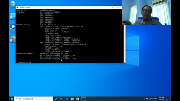
Task: Click the 'DHCP Server: 10.211.55.1' line
Action: coord(58,32)
